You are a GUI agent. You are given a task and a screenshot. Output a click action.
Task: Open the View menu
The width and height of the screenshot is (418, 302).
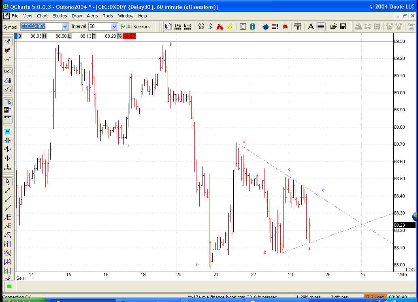point(28,16)
